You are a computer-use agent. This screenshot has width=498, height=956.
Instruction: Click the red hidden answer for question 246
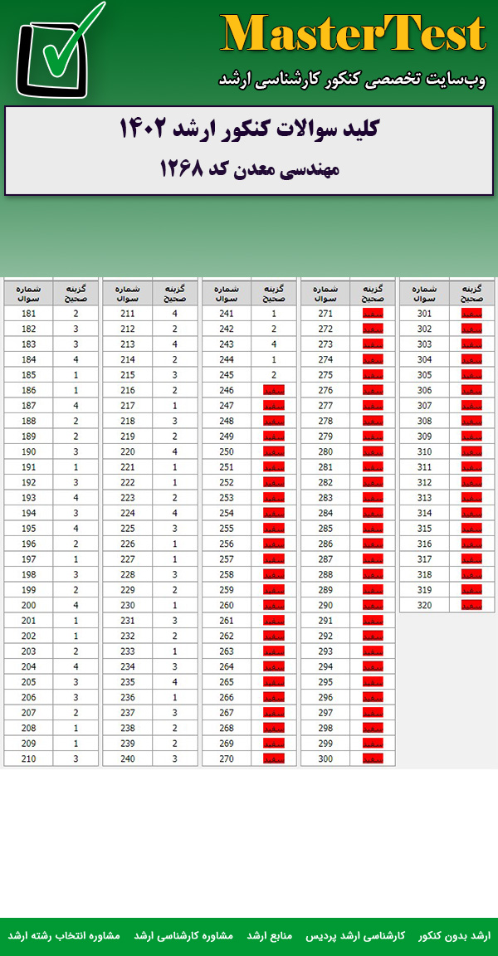(x=274, y=390)
